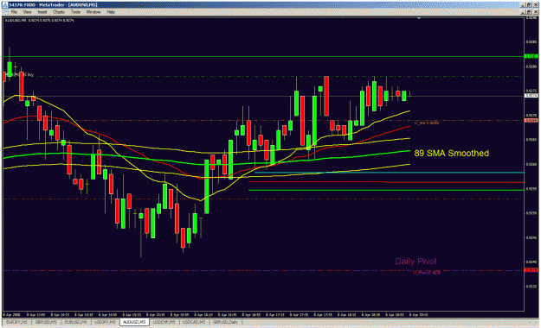Click the red pivot price tag near axis bottom
The width and height of the screenshot is (541, 328).
[x=531, y=270]
